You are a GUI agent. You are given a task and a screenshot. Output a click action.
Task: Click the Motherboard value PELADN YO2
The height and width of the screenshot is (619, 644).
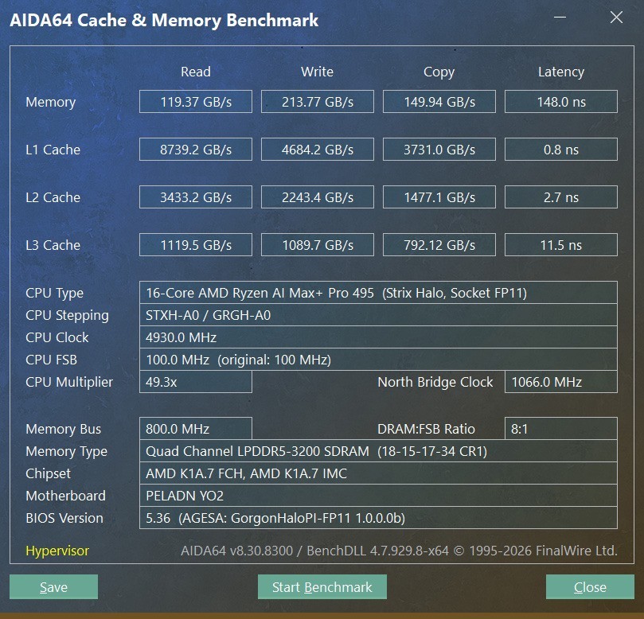click(378, 496)
